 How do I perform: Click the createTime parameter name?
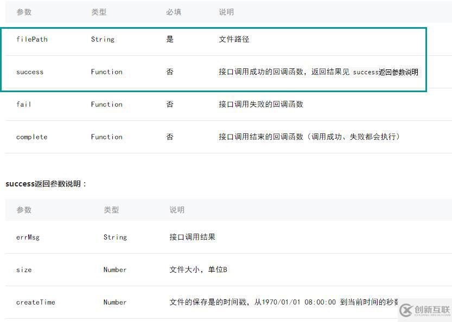pyautogui.click(x=36, y=302)
